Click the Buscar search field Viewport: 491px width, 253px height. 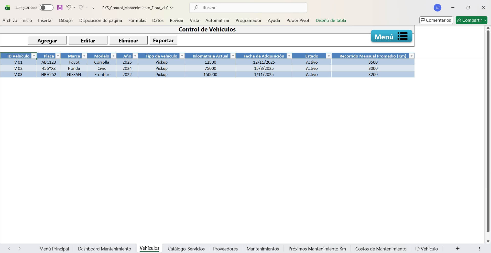248,8
